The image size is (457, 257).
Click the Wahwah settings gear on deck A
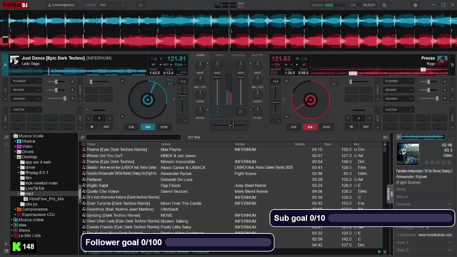(72, 99)
